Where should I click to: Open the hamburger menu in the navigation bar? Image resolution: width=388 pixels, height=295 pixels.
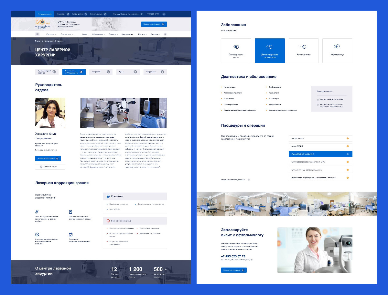pos(38,34)
